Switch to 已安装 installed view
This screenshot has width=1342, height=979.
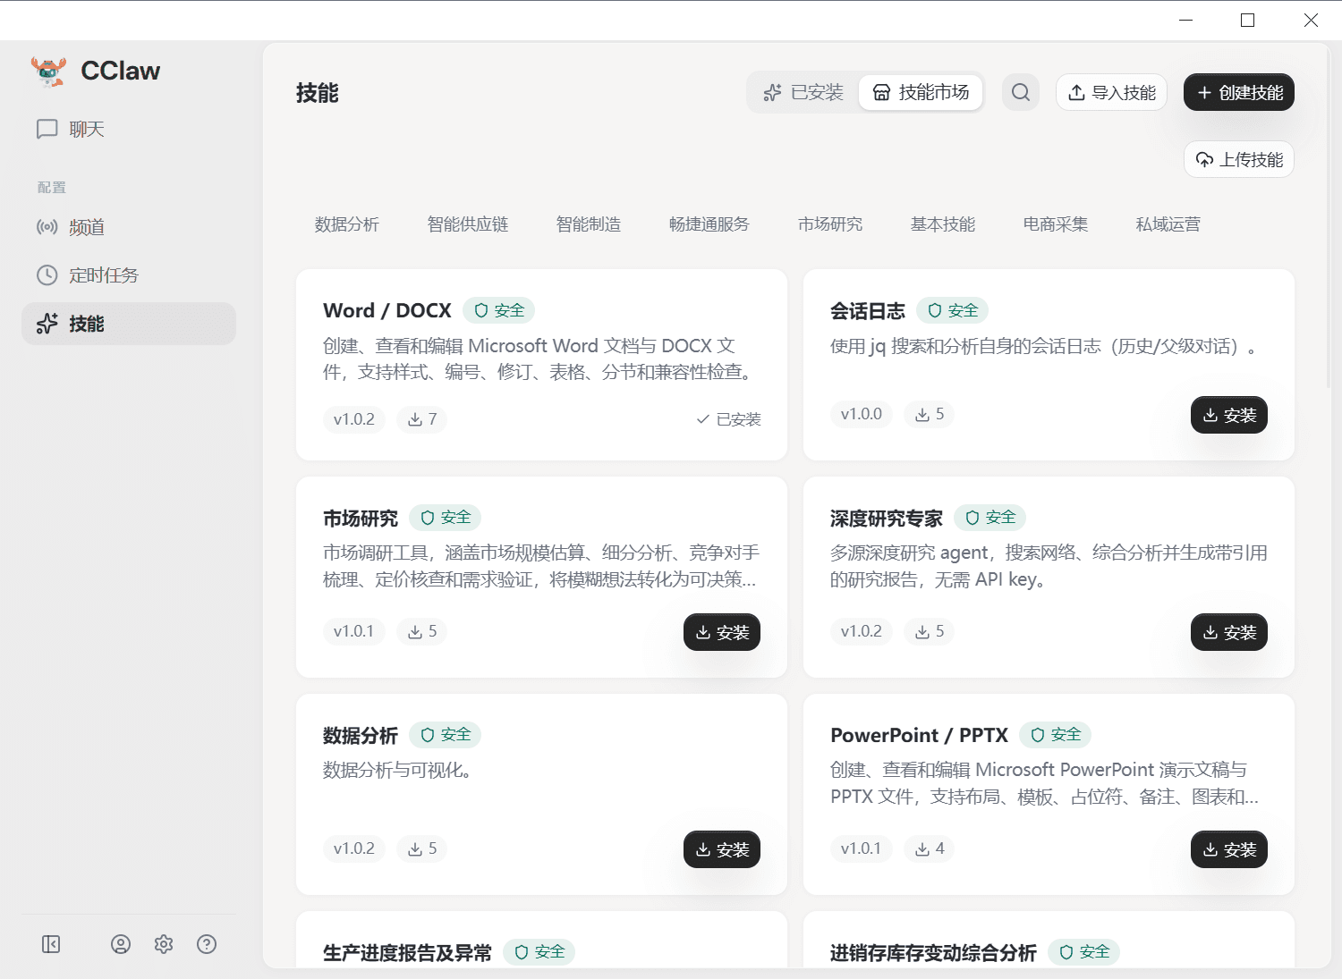pos(803,92)
